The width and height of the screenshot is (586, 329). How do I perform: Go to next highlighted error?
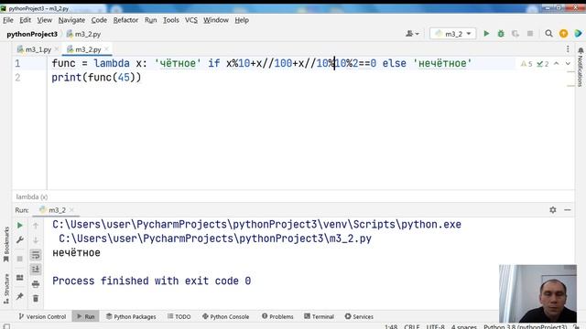coord(568,64)
